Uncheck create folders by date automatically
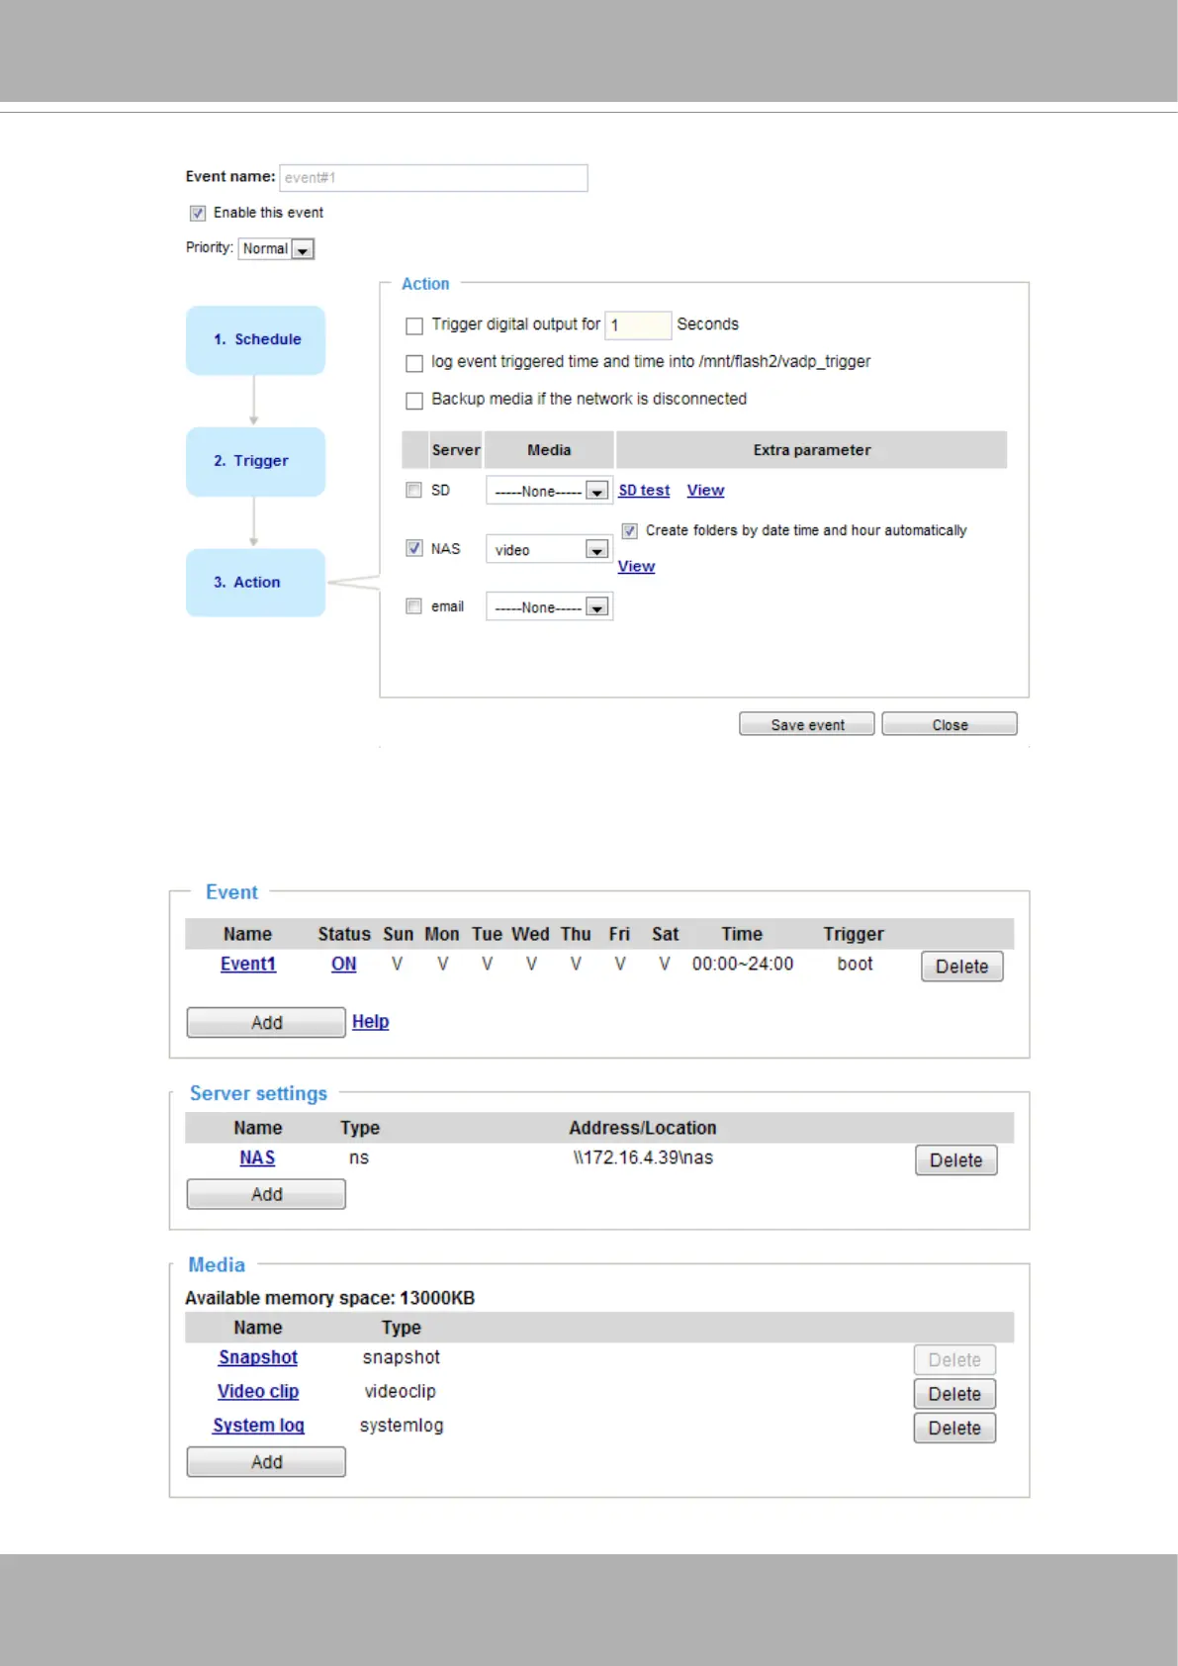This screenshot has width=1178, height=1666. [629, 531]
